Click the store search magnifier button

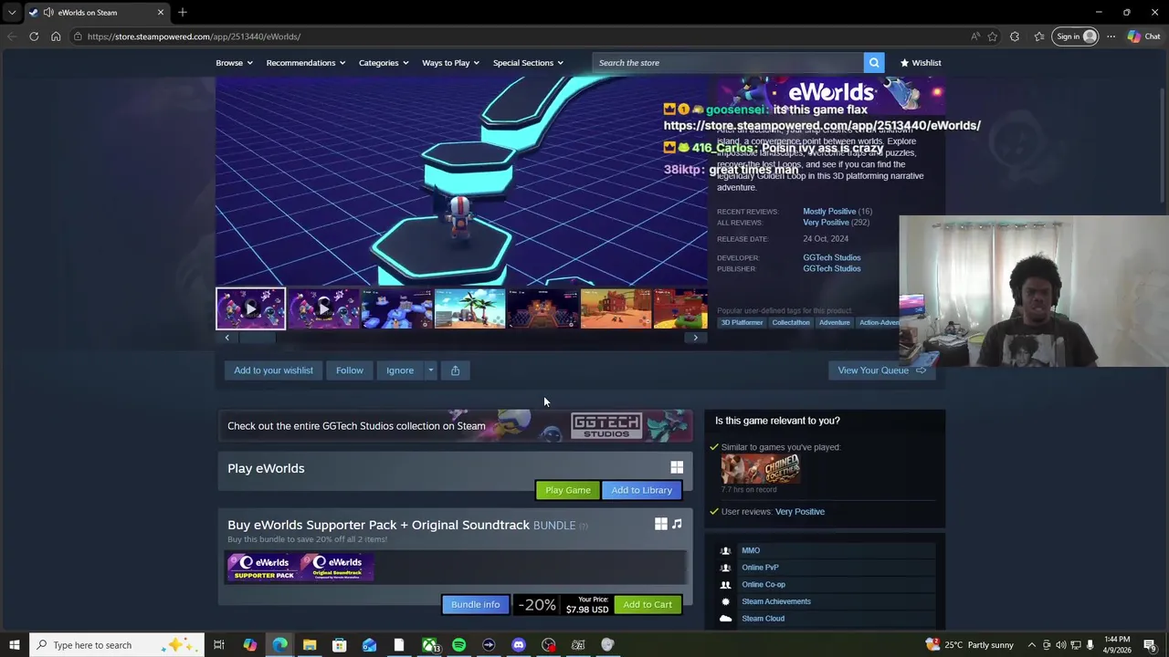(874, 63)
